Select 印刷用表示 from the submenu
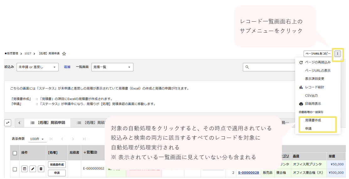The height and width of the screenshot is (179, 349). pyautogui.click(x=318, y=104)
